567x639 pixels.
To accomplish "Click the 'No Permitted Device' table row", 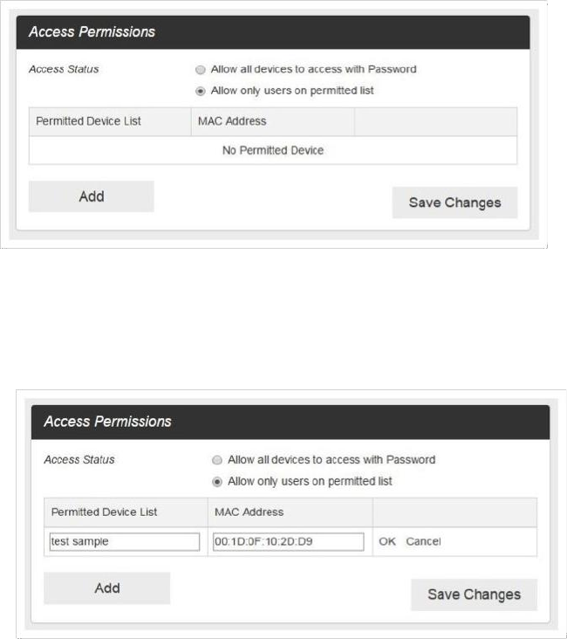I will [273, 151].
